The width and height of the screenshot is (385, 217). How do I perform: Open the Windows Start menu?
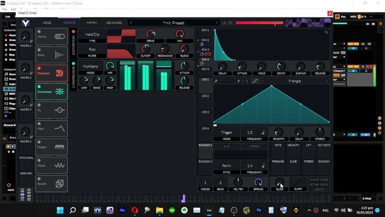coord(60,210)
